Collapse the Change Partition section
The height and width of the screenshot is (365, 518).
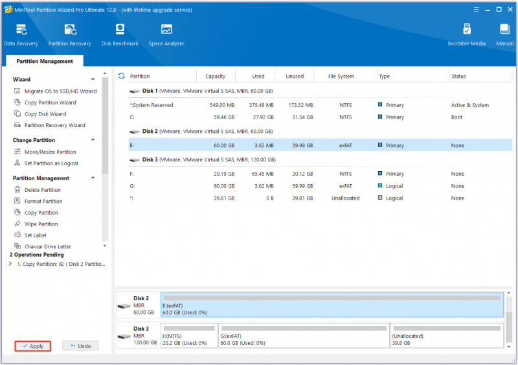point(93,140)
